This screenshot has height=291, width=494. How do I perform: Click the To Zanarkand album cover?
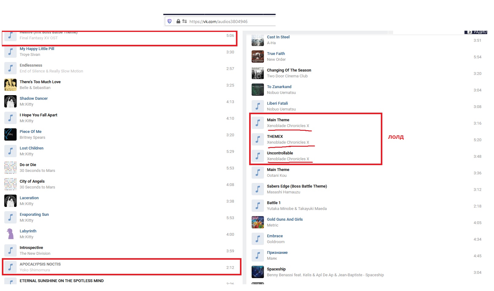[258, 90]
